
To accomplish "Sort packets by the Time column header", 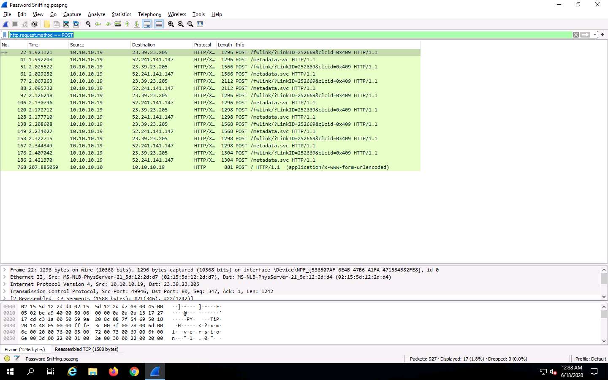I will [48, 45].
